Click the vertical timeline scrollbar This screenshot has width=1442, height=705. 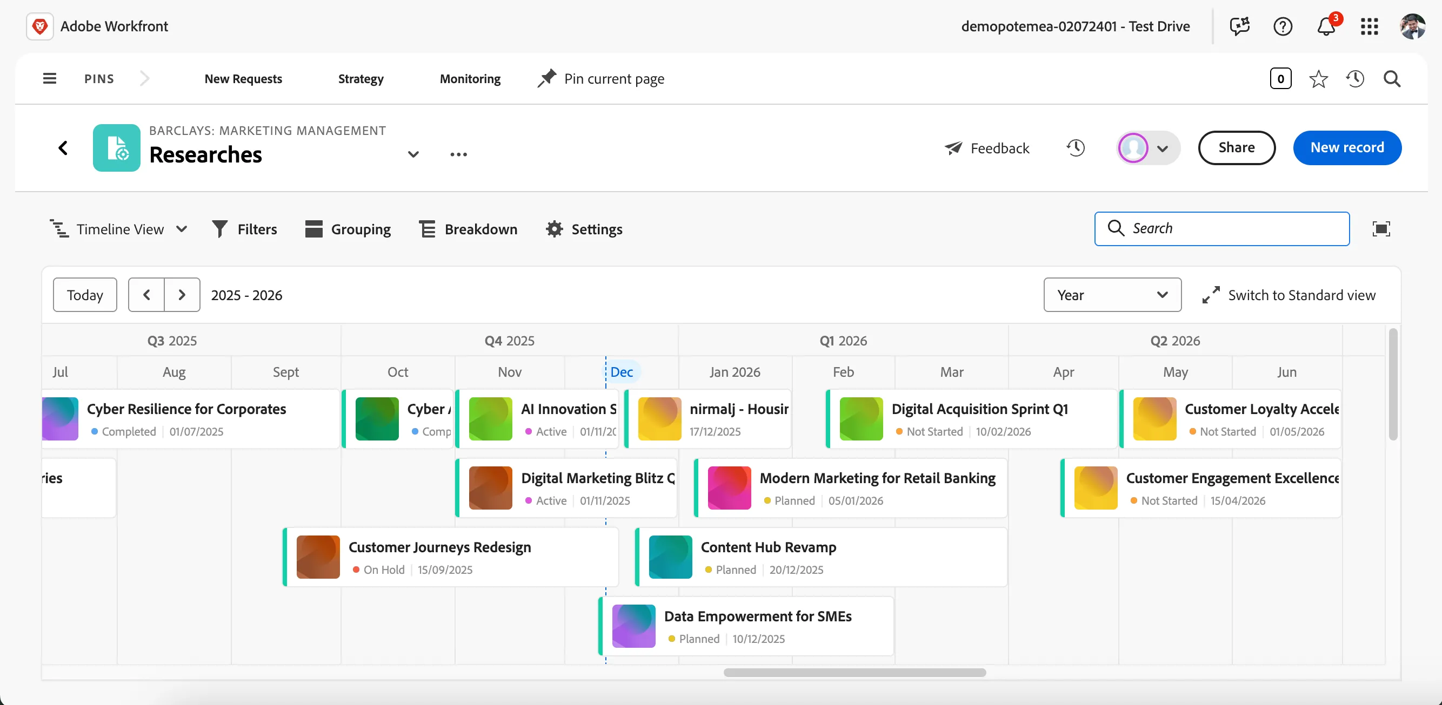1393,385
